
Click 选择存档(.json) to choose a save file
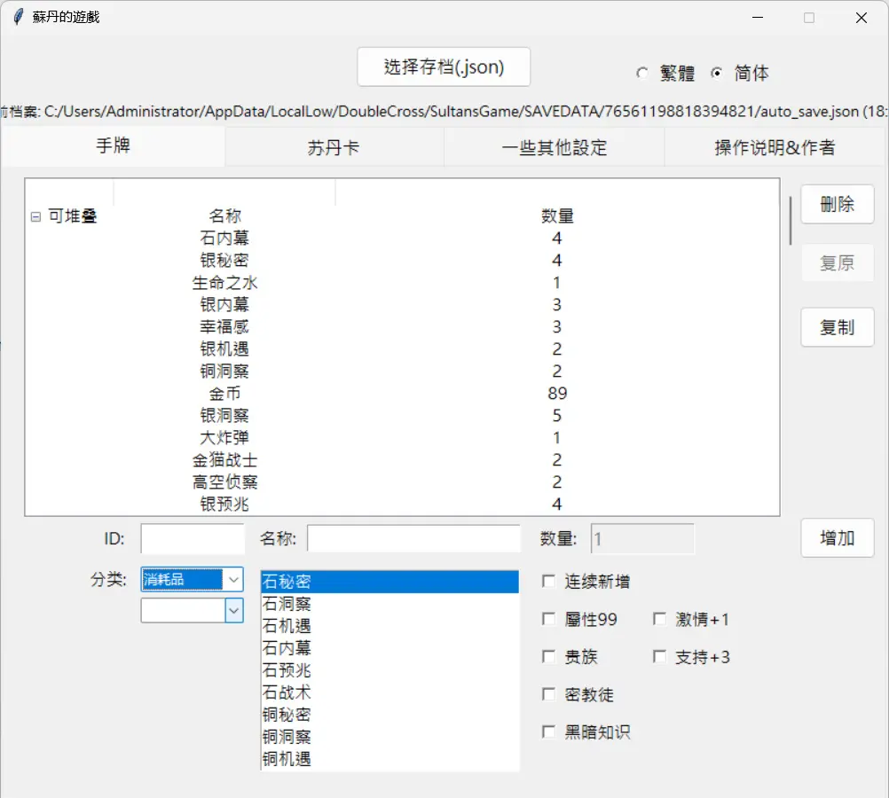pyautogui.click(x=443, y=66)
